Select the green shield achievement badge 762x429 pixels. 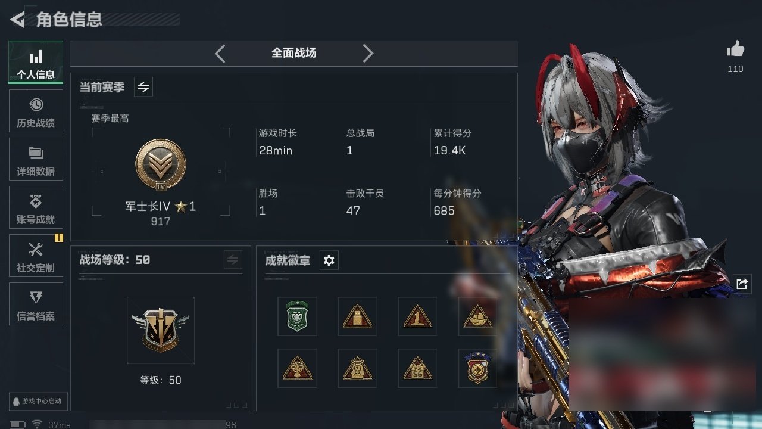(297, 316)
